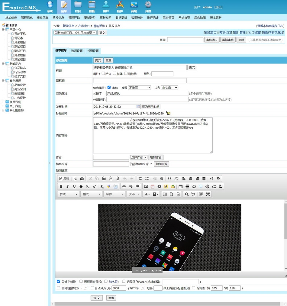Apply strikethrough in the editor toolbar

click(x=81, y=187)
